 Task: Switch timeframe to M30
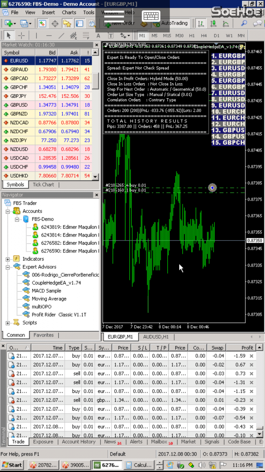[179, 36]
